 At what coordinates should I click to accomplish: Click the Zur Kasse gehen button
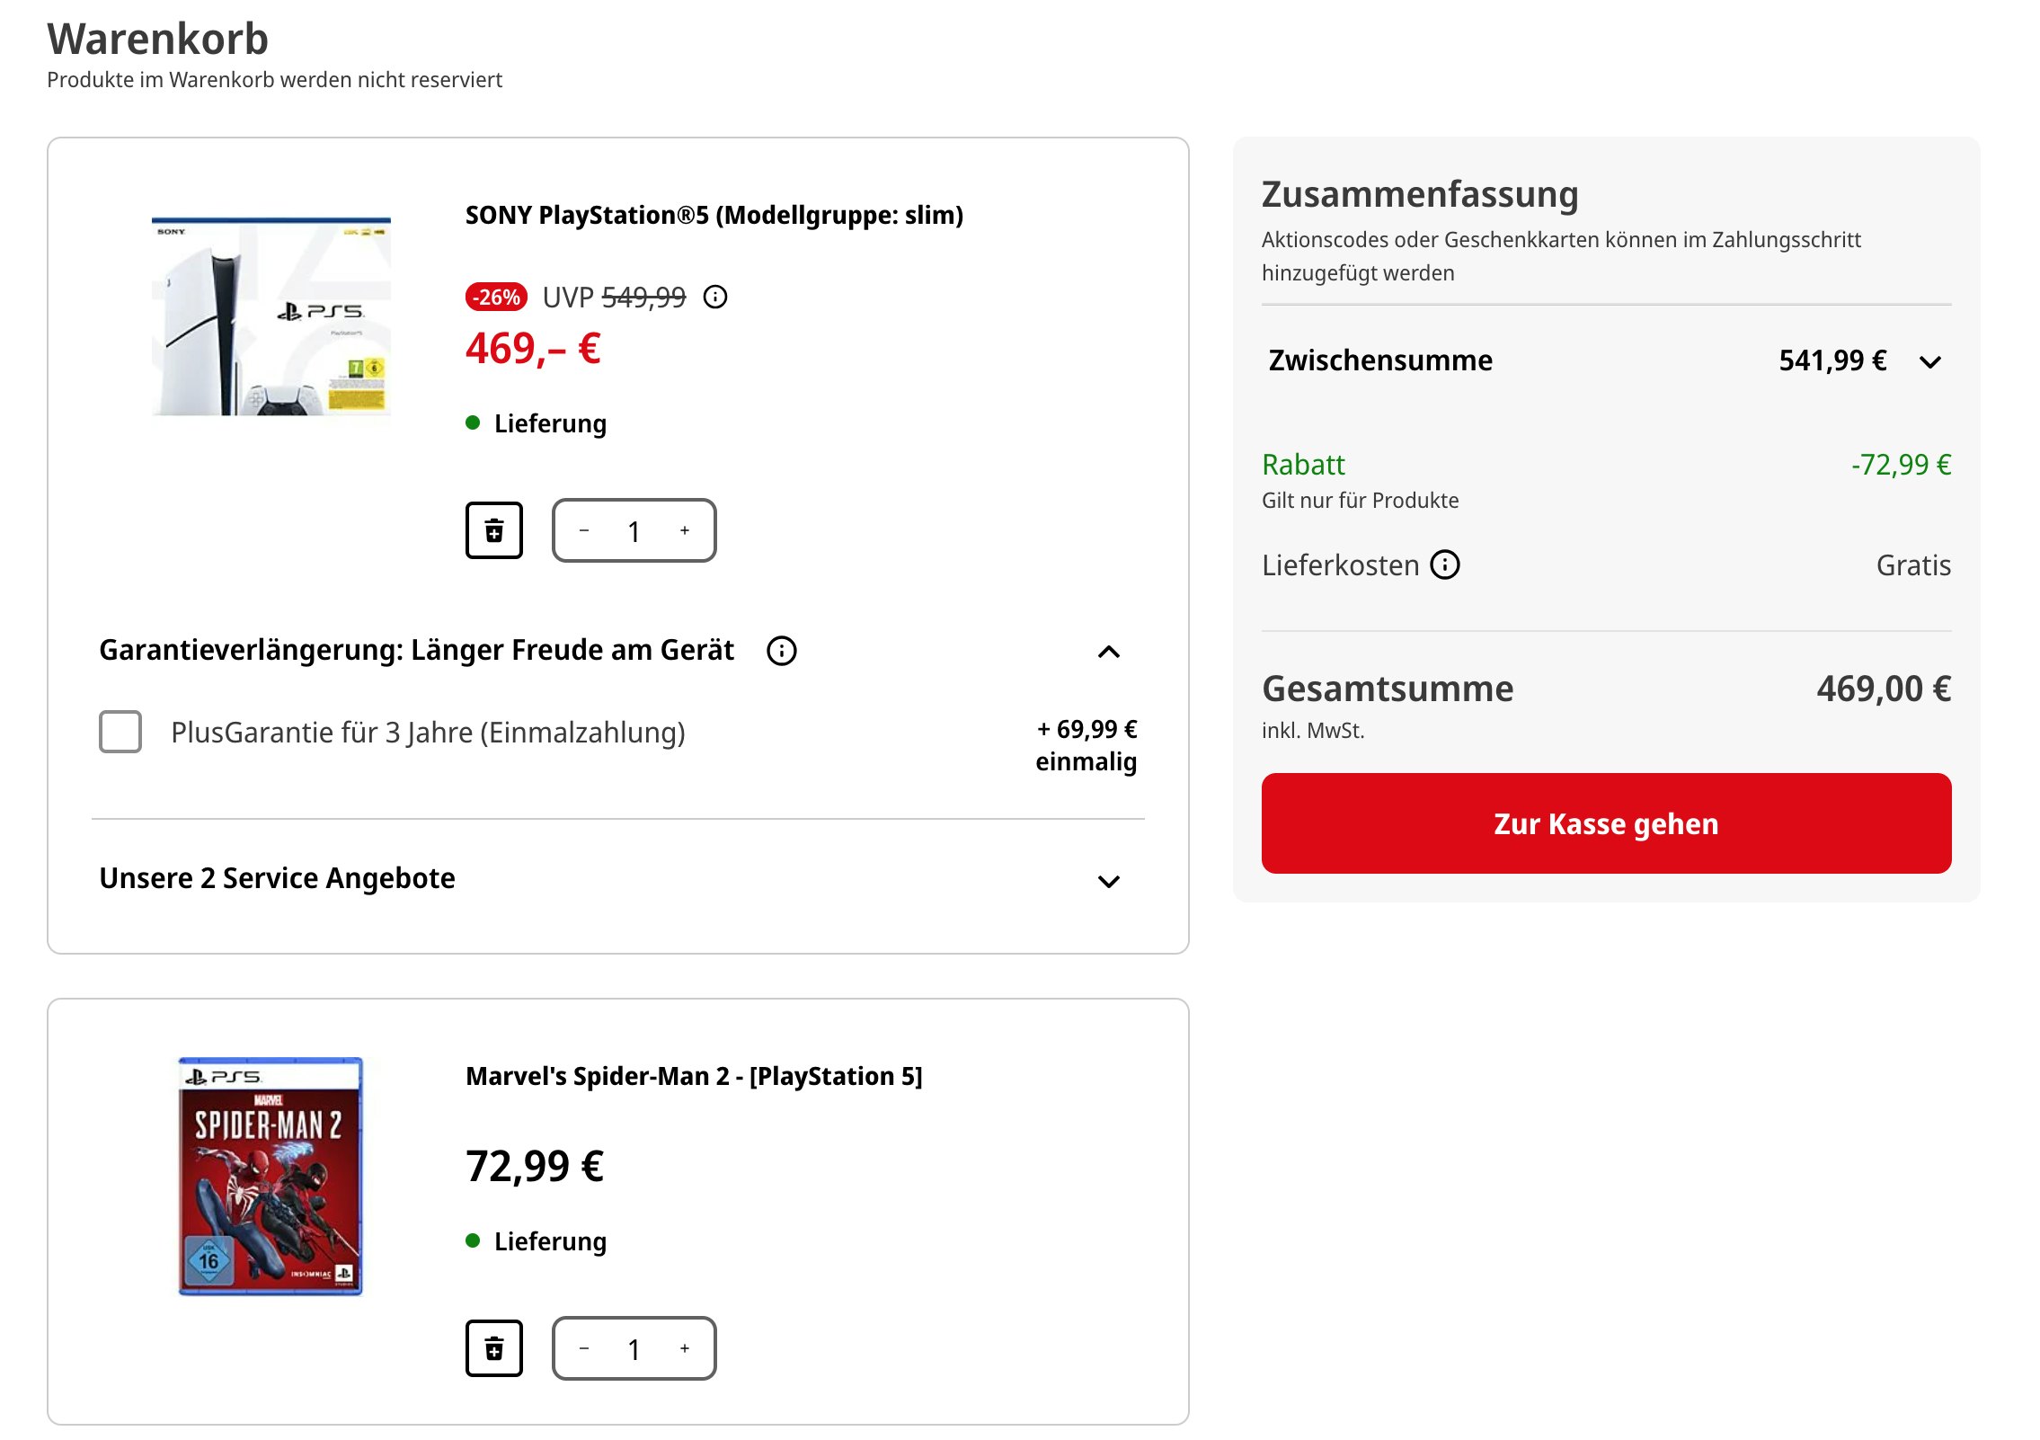click(1605, 822)
